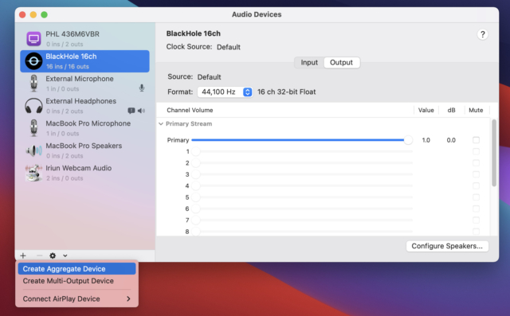Click the alert sounds indicator on External Headphones
The width and height of the screenshot is (510, 316).
click(x=131, y=111)
